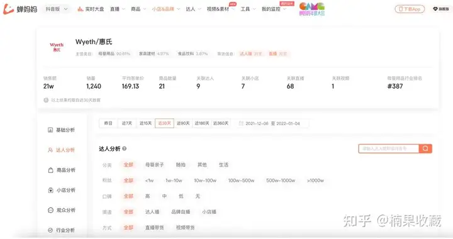Select the 近30天 time range
This screenshot has height=239, width=453.
click(x=164, y=123)
